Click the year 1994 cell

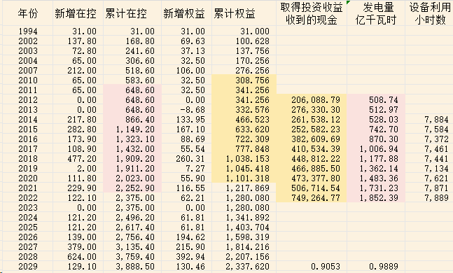(28, 31)
